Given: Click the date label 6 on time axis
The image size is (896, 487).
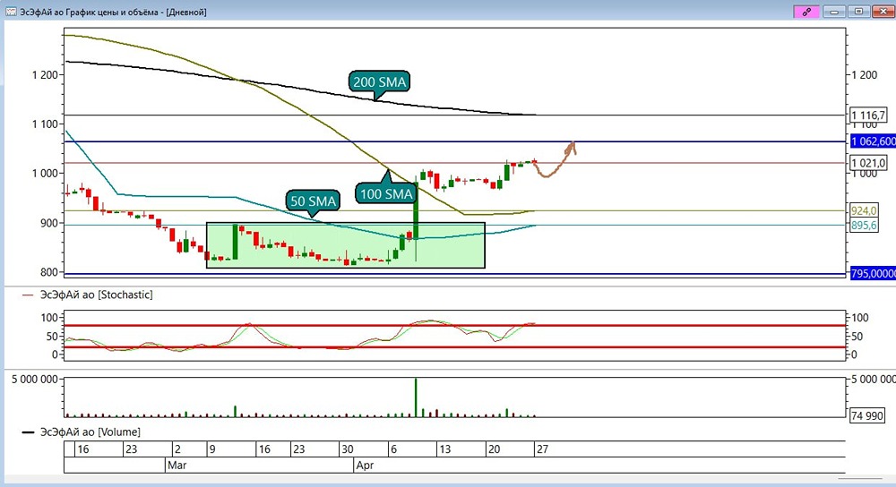Looking at the screenshot, I should [x=393, y=449].
